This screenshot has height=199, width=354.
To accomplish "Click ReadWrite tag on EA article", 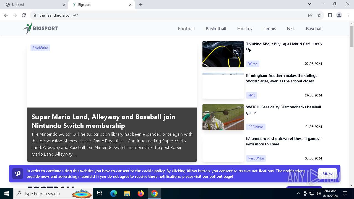I will 256,158.
